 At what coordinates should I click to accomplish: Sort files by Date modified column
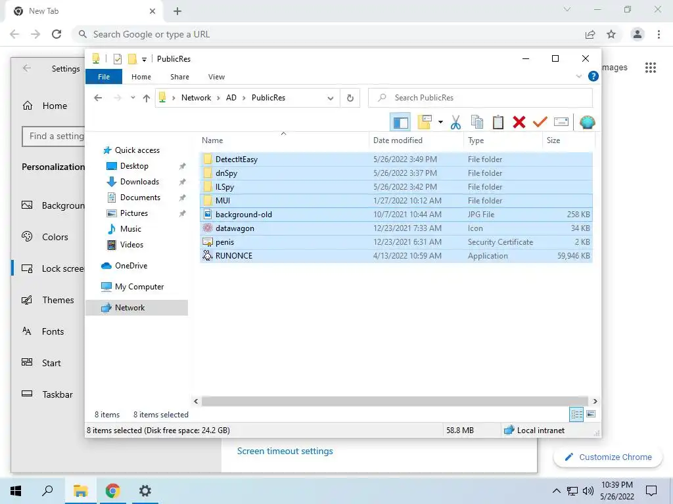click(x=416, y=140)
